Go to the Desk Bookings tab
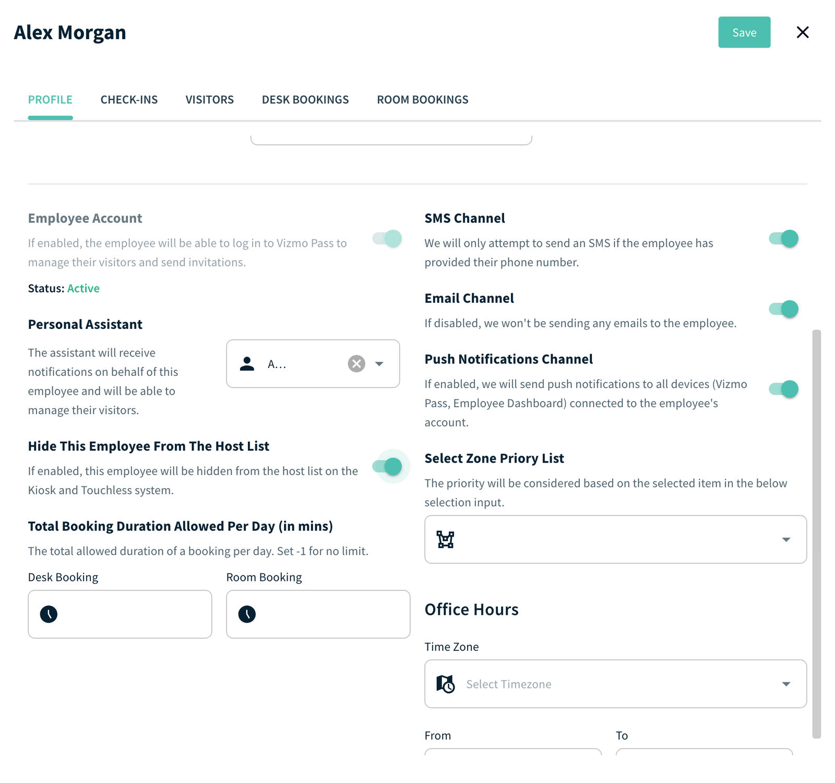Viewport: 835px width, 783px height. pos(305,100)
